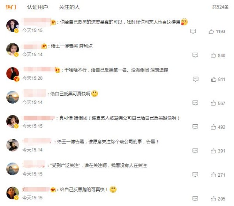
Task: Click reply icon on the 271-like comment
Action: [x=195, y=175]
